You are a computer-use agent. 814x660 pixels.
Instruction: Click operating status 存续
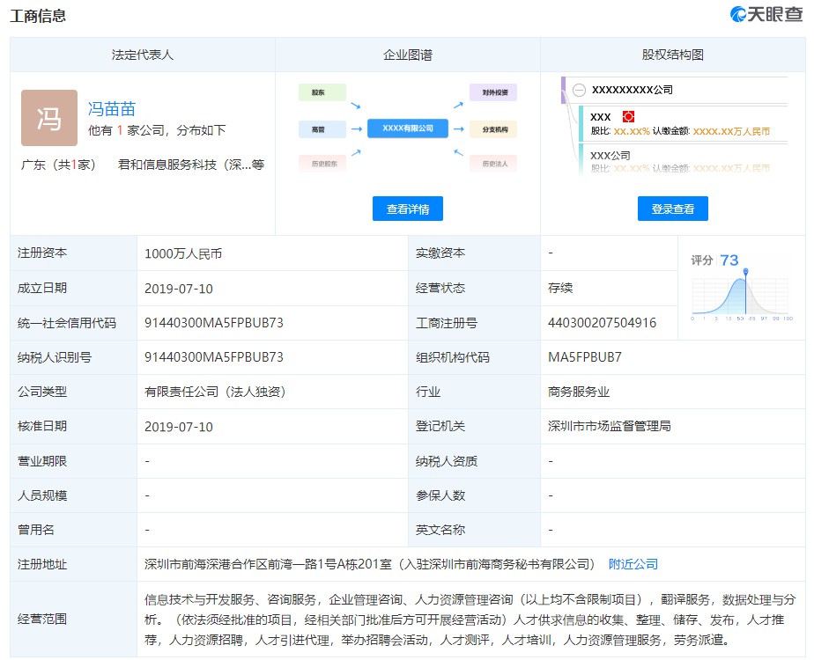coord(560,288)
